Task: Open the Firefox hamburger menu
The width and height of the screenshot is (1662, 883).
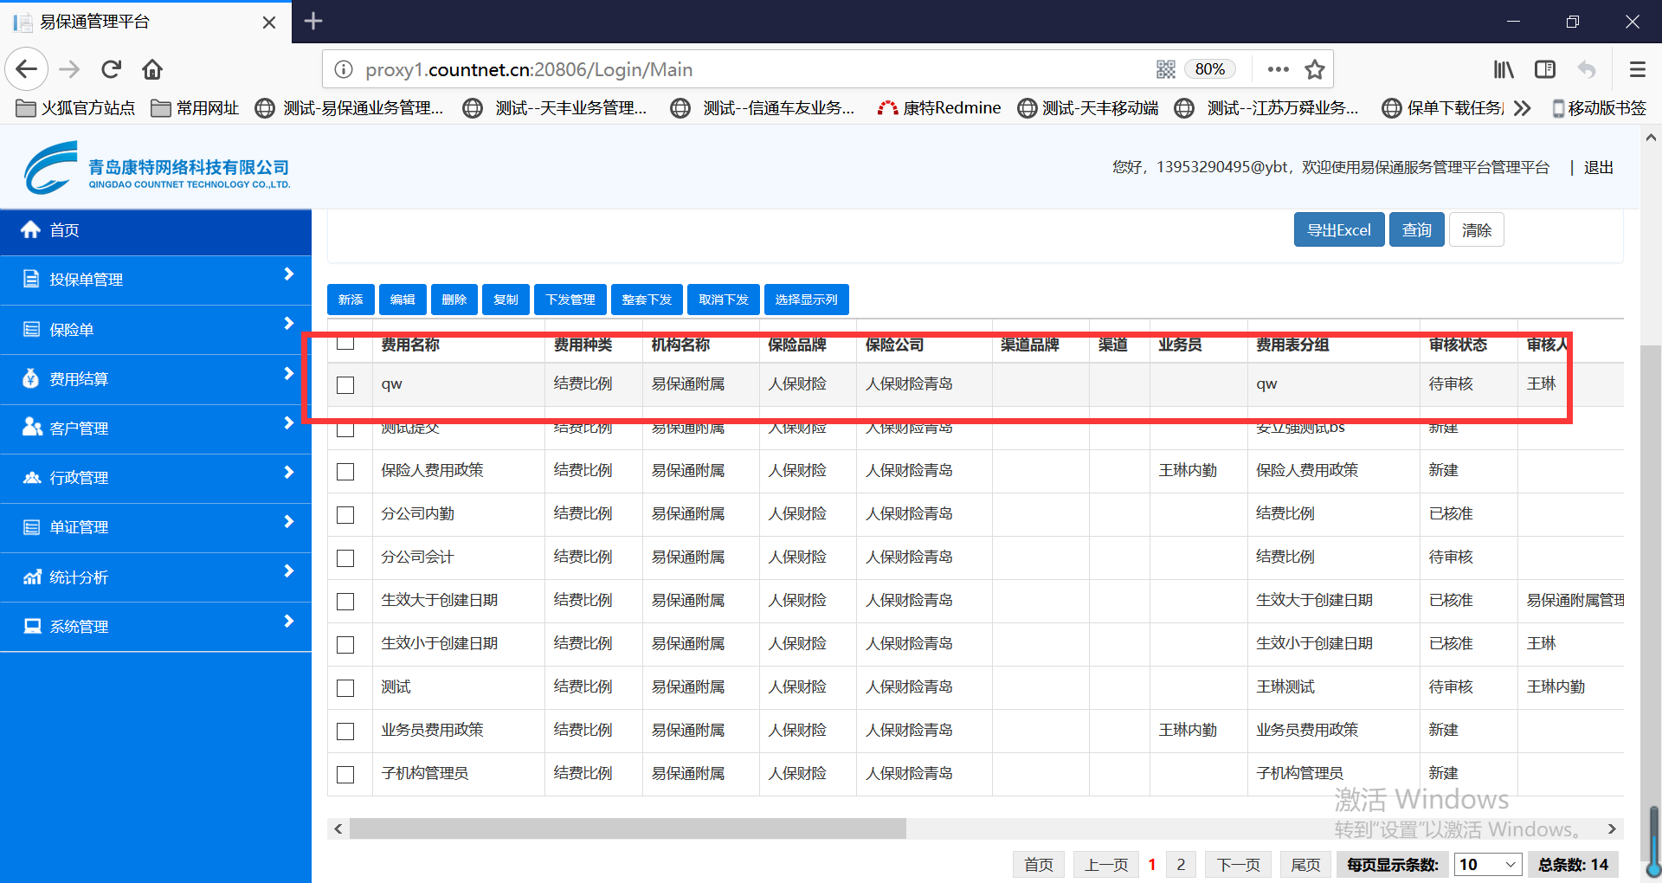Action: pyautogui.click(x=1637, y=69)
